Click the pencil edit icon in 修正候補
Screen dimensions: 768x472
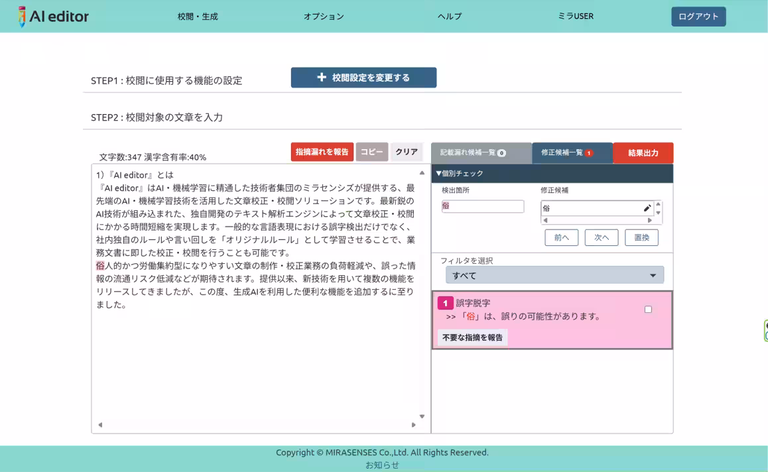point(647,208)
